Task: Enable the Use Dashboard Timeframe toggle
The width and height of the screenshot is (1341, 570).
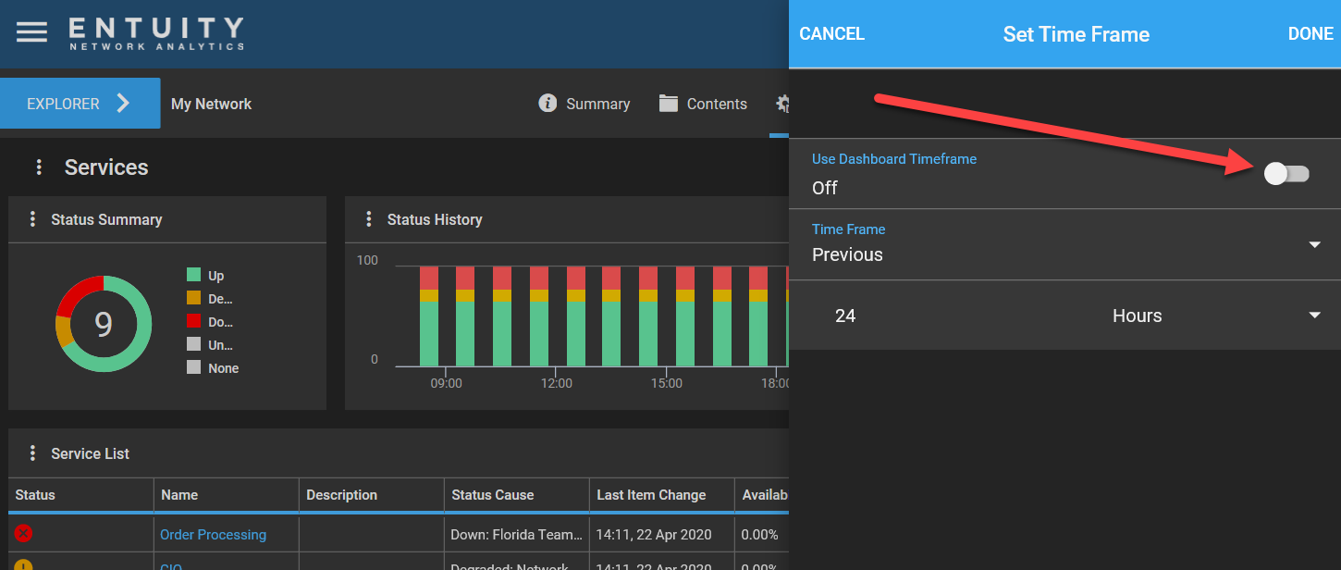Action: tap(1286, 173)
